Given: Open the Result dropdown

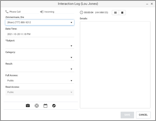Looking at the screenshot, I should coord(40,69).
